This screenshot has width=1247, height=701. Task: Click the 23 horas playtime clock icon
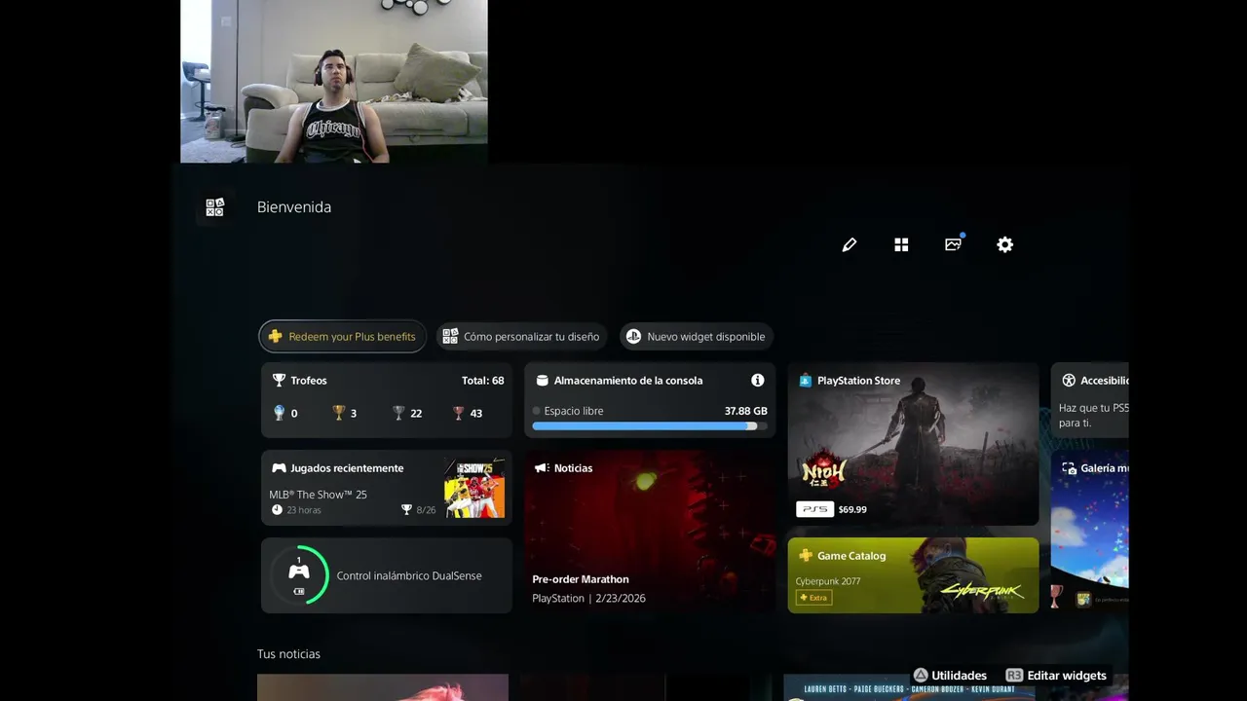click(x=277, y=510)
